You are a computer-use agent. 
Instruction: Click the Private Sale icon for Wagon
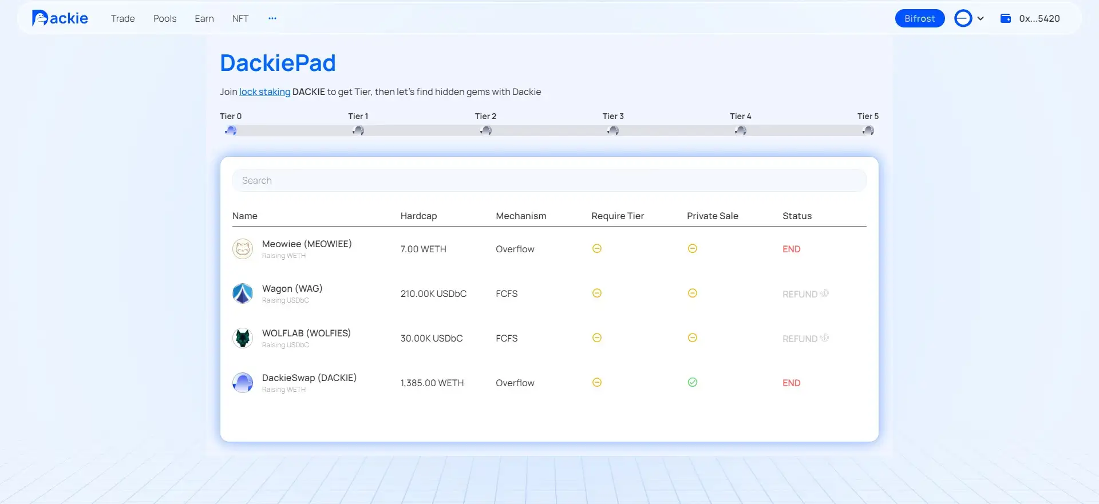pos(692,293)
